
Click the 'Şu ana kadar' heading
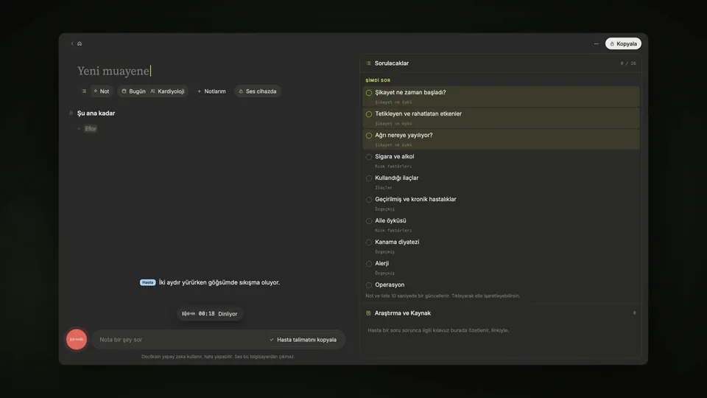pyautogui.click(x=96, y=114)
